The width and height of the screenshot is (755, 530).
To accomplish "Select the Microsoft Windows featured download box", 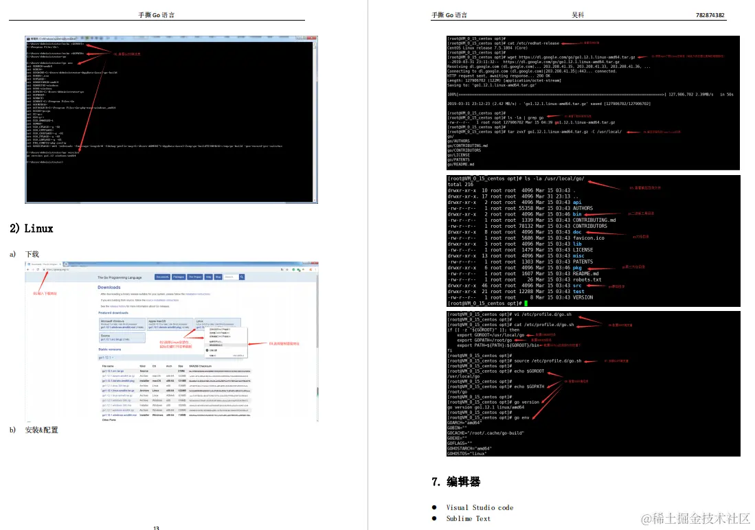I will (122, 325).
